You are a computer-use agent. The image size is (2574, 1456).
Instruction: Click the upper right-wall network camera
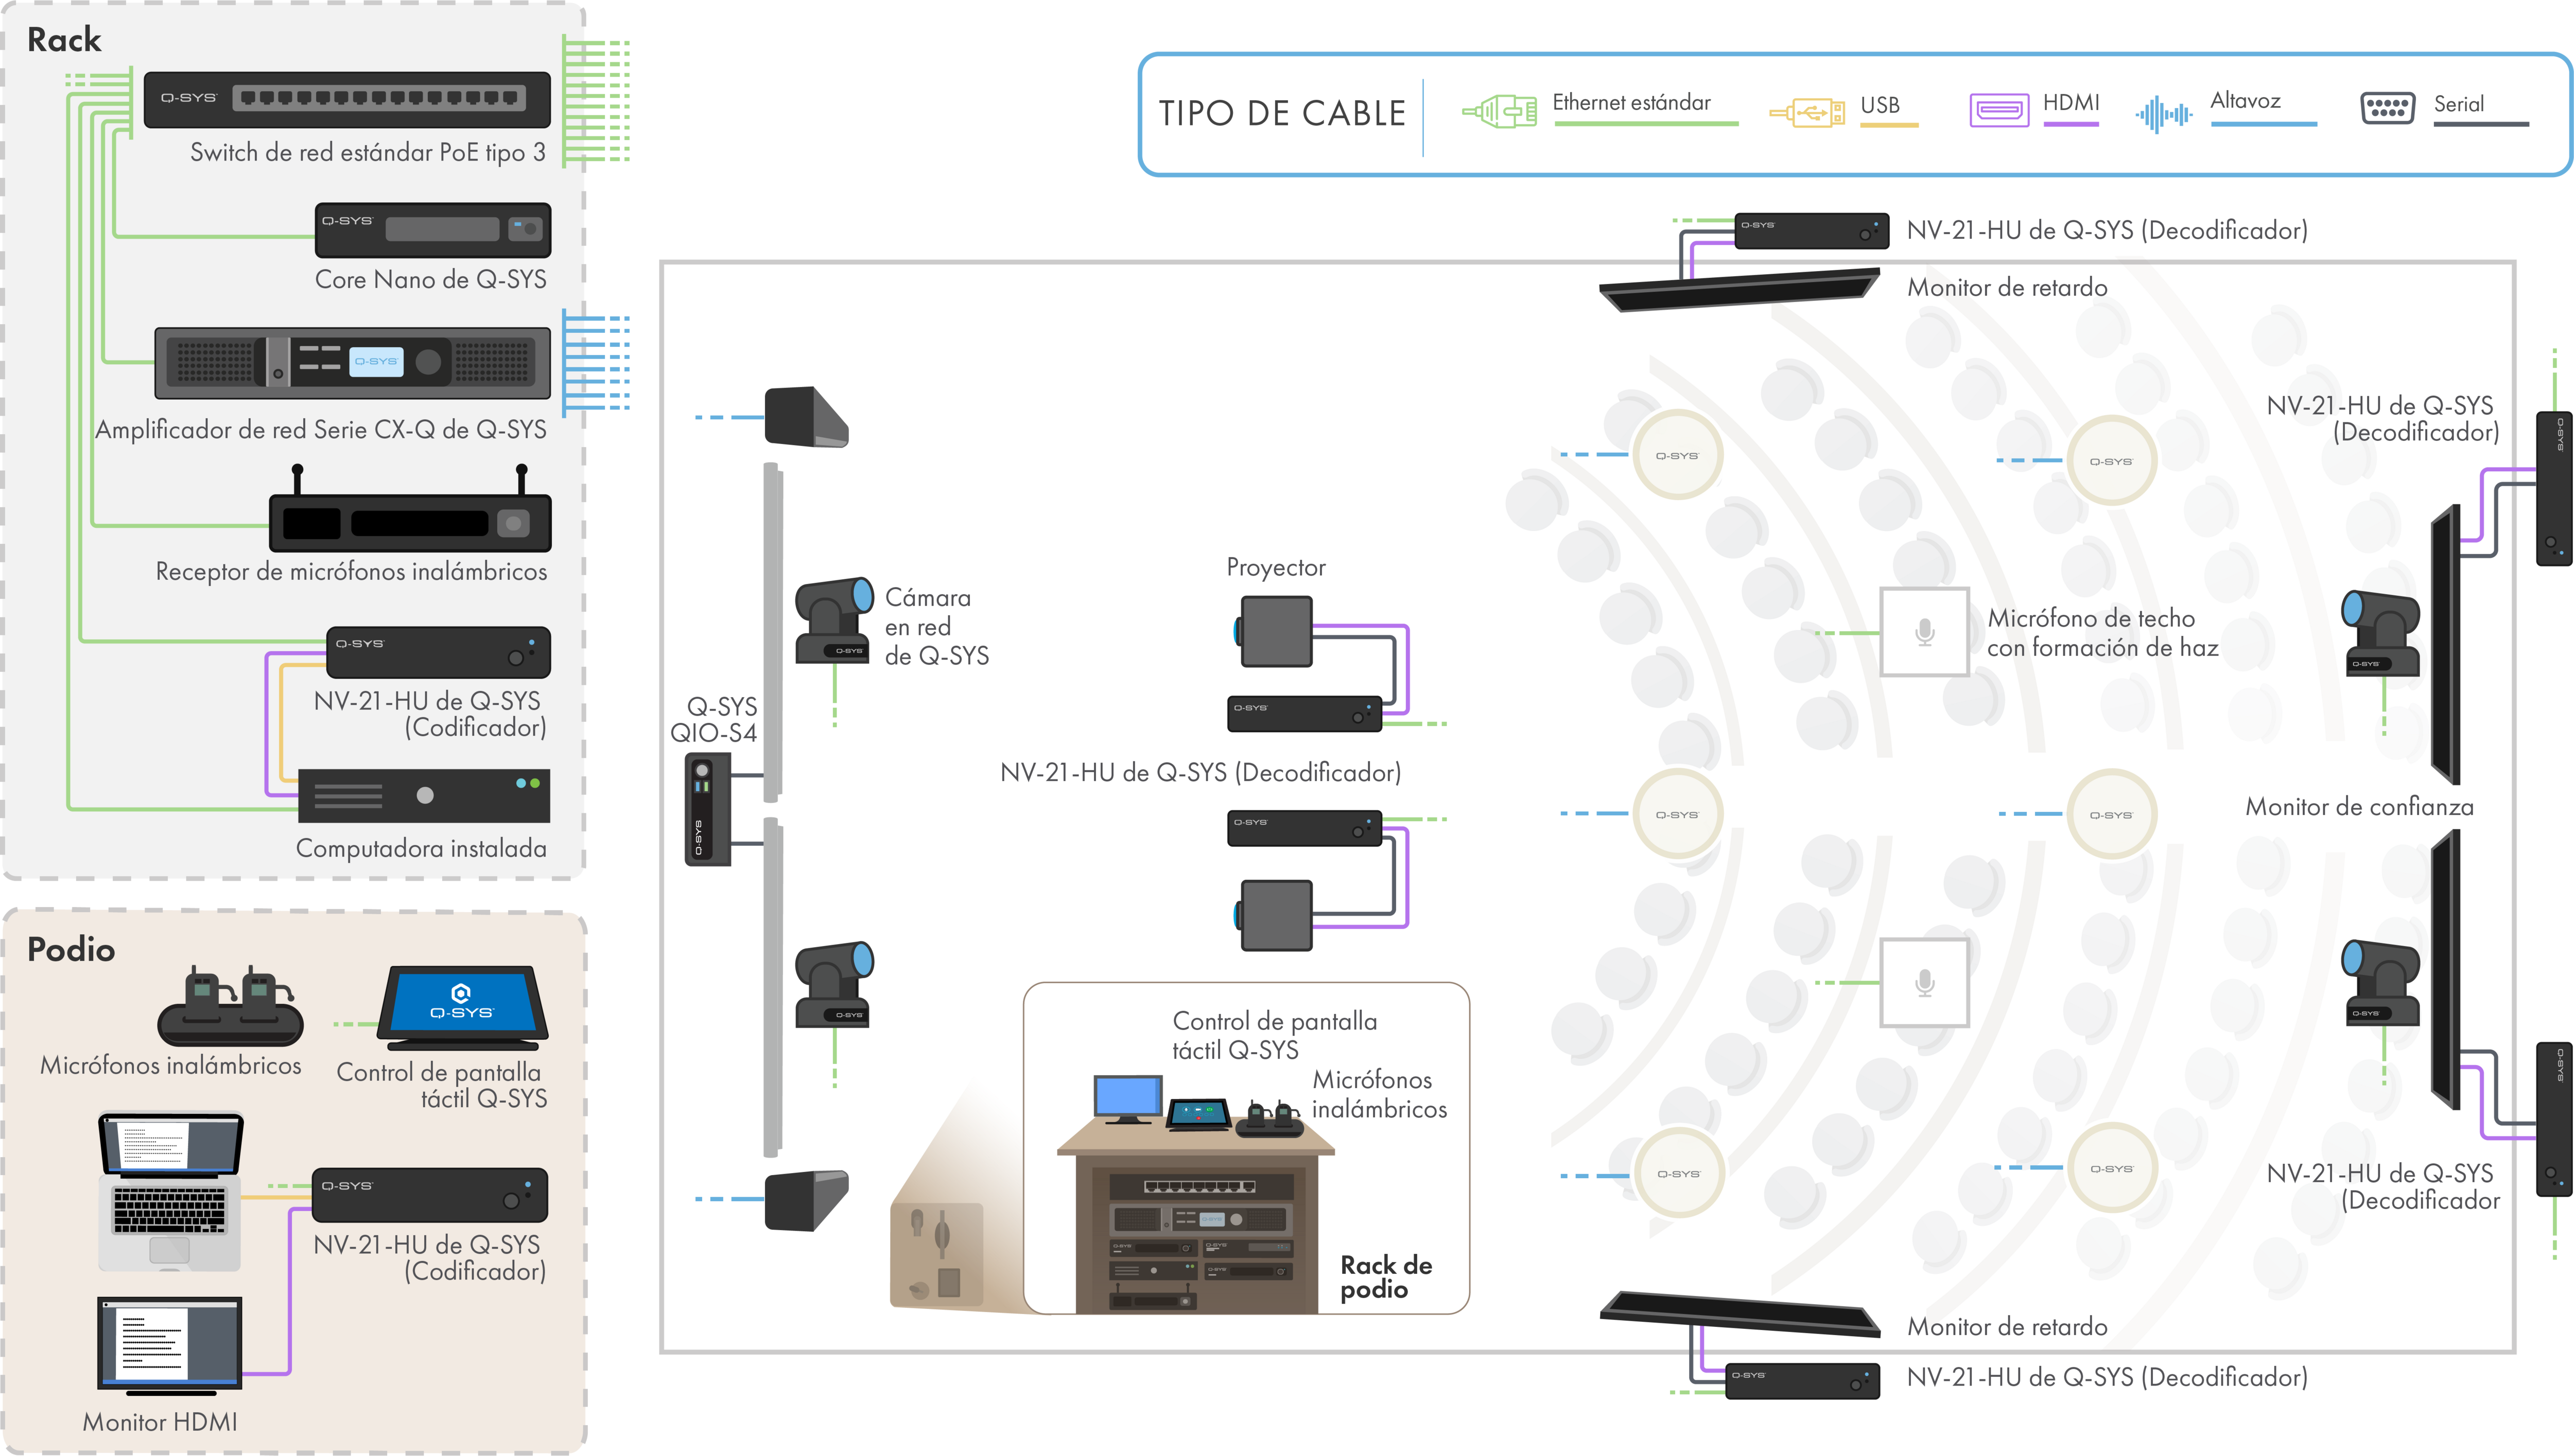[x=2380, y=633]
